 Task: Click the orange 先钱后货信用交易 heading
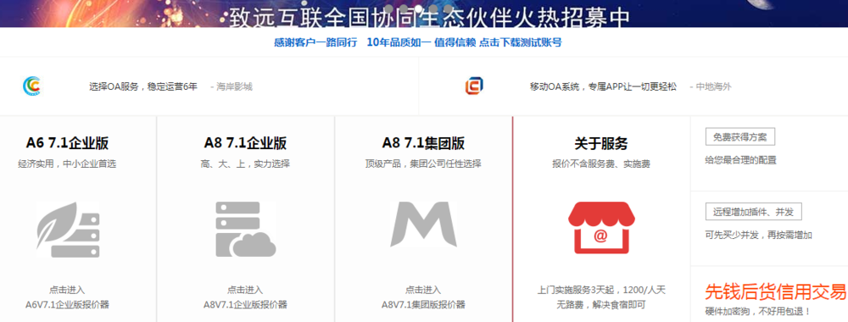775,291
